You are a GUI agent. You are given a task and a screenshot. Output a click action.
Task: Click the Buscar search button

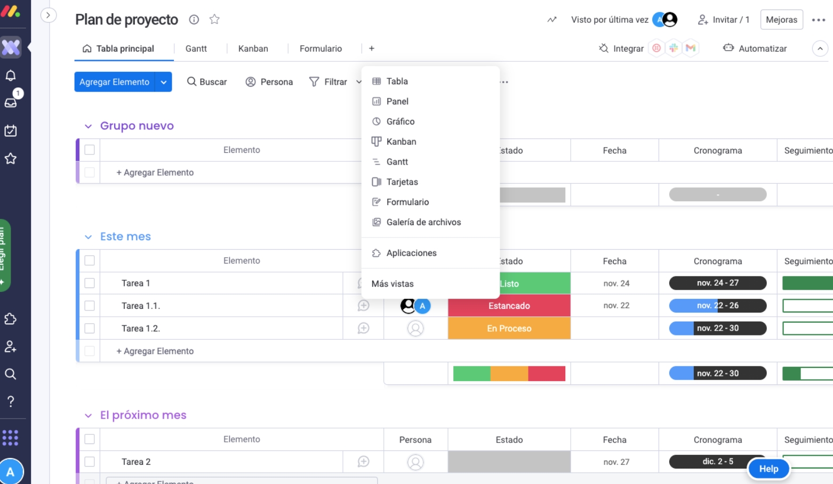click(x=207, y=82)
